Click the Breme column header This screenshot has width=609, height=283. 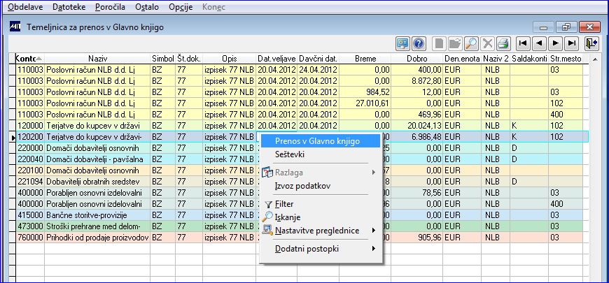point(365,59)
